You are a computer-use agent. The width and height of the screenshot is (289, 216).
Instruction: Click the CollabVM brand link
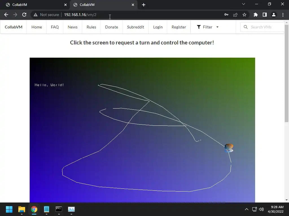pos(14,27)
